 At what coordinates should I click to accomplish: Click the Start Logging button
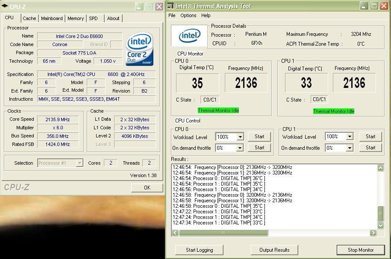[x=199, y=250]
